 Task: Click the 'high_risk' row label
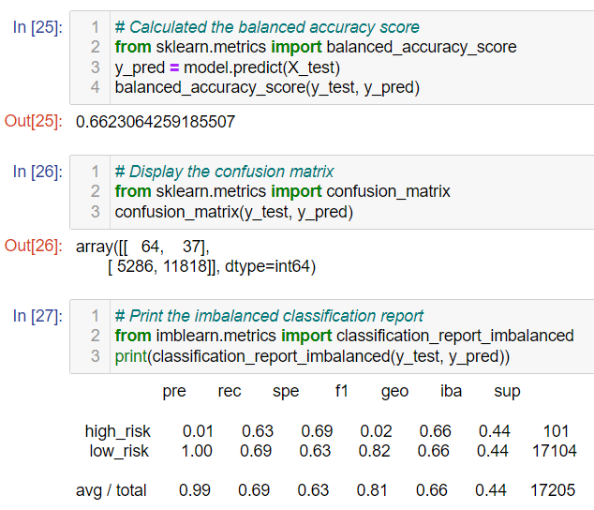(x=118, y=431)
